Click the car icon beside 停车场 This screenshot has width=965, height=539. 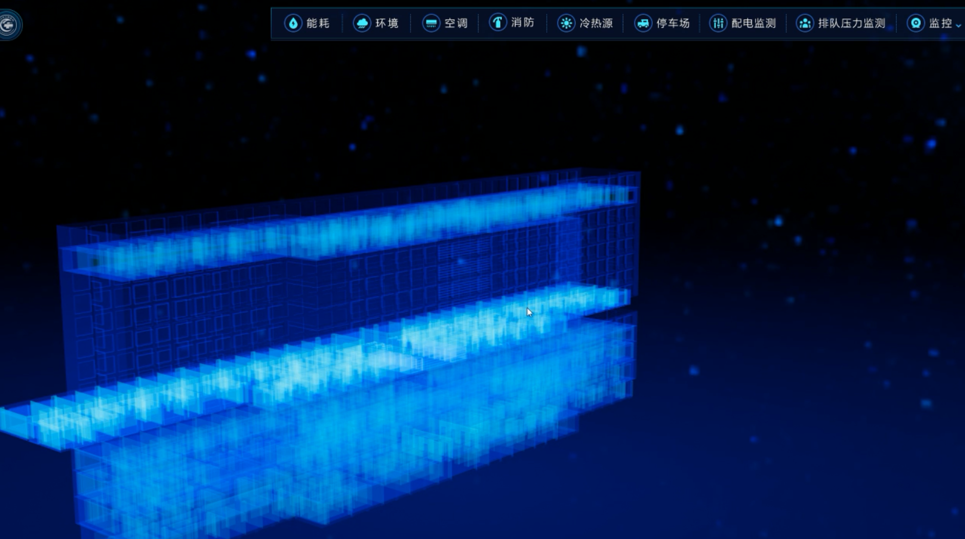click(643, 23)
